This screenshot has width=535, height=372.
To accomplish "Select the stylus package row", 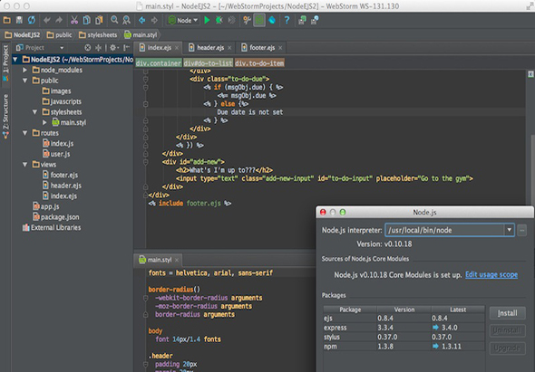I will point(404,337).
